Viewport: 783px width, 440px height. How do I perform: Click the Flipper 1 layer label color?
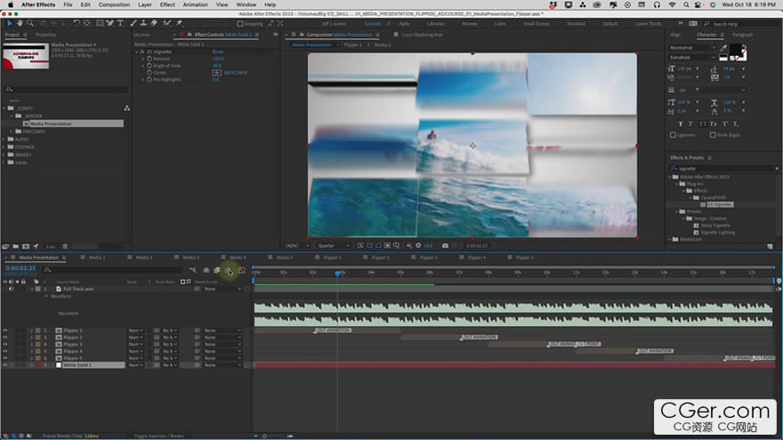pyautogui.click(x=37, y=331)
